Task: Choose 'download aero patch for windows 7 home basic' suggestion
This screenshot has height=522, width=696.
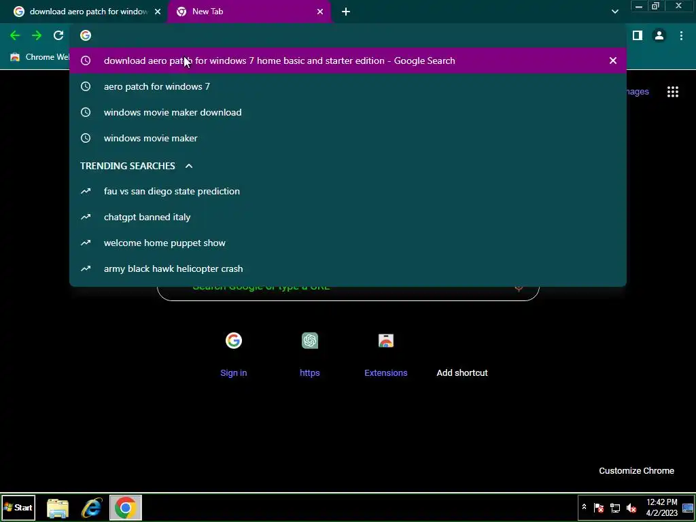Action: [347, 60]
